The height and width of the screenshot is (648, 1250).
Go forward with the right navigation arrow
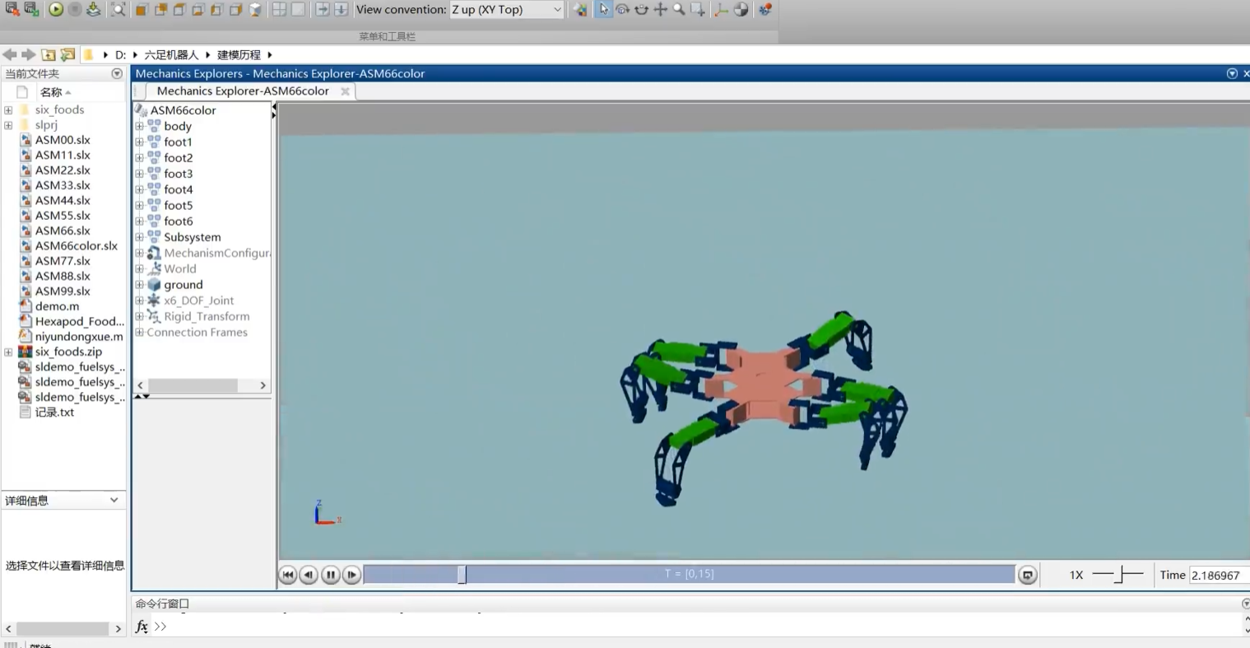29,54
